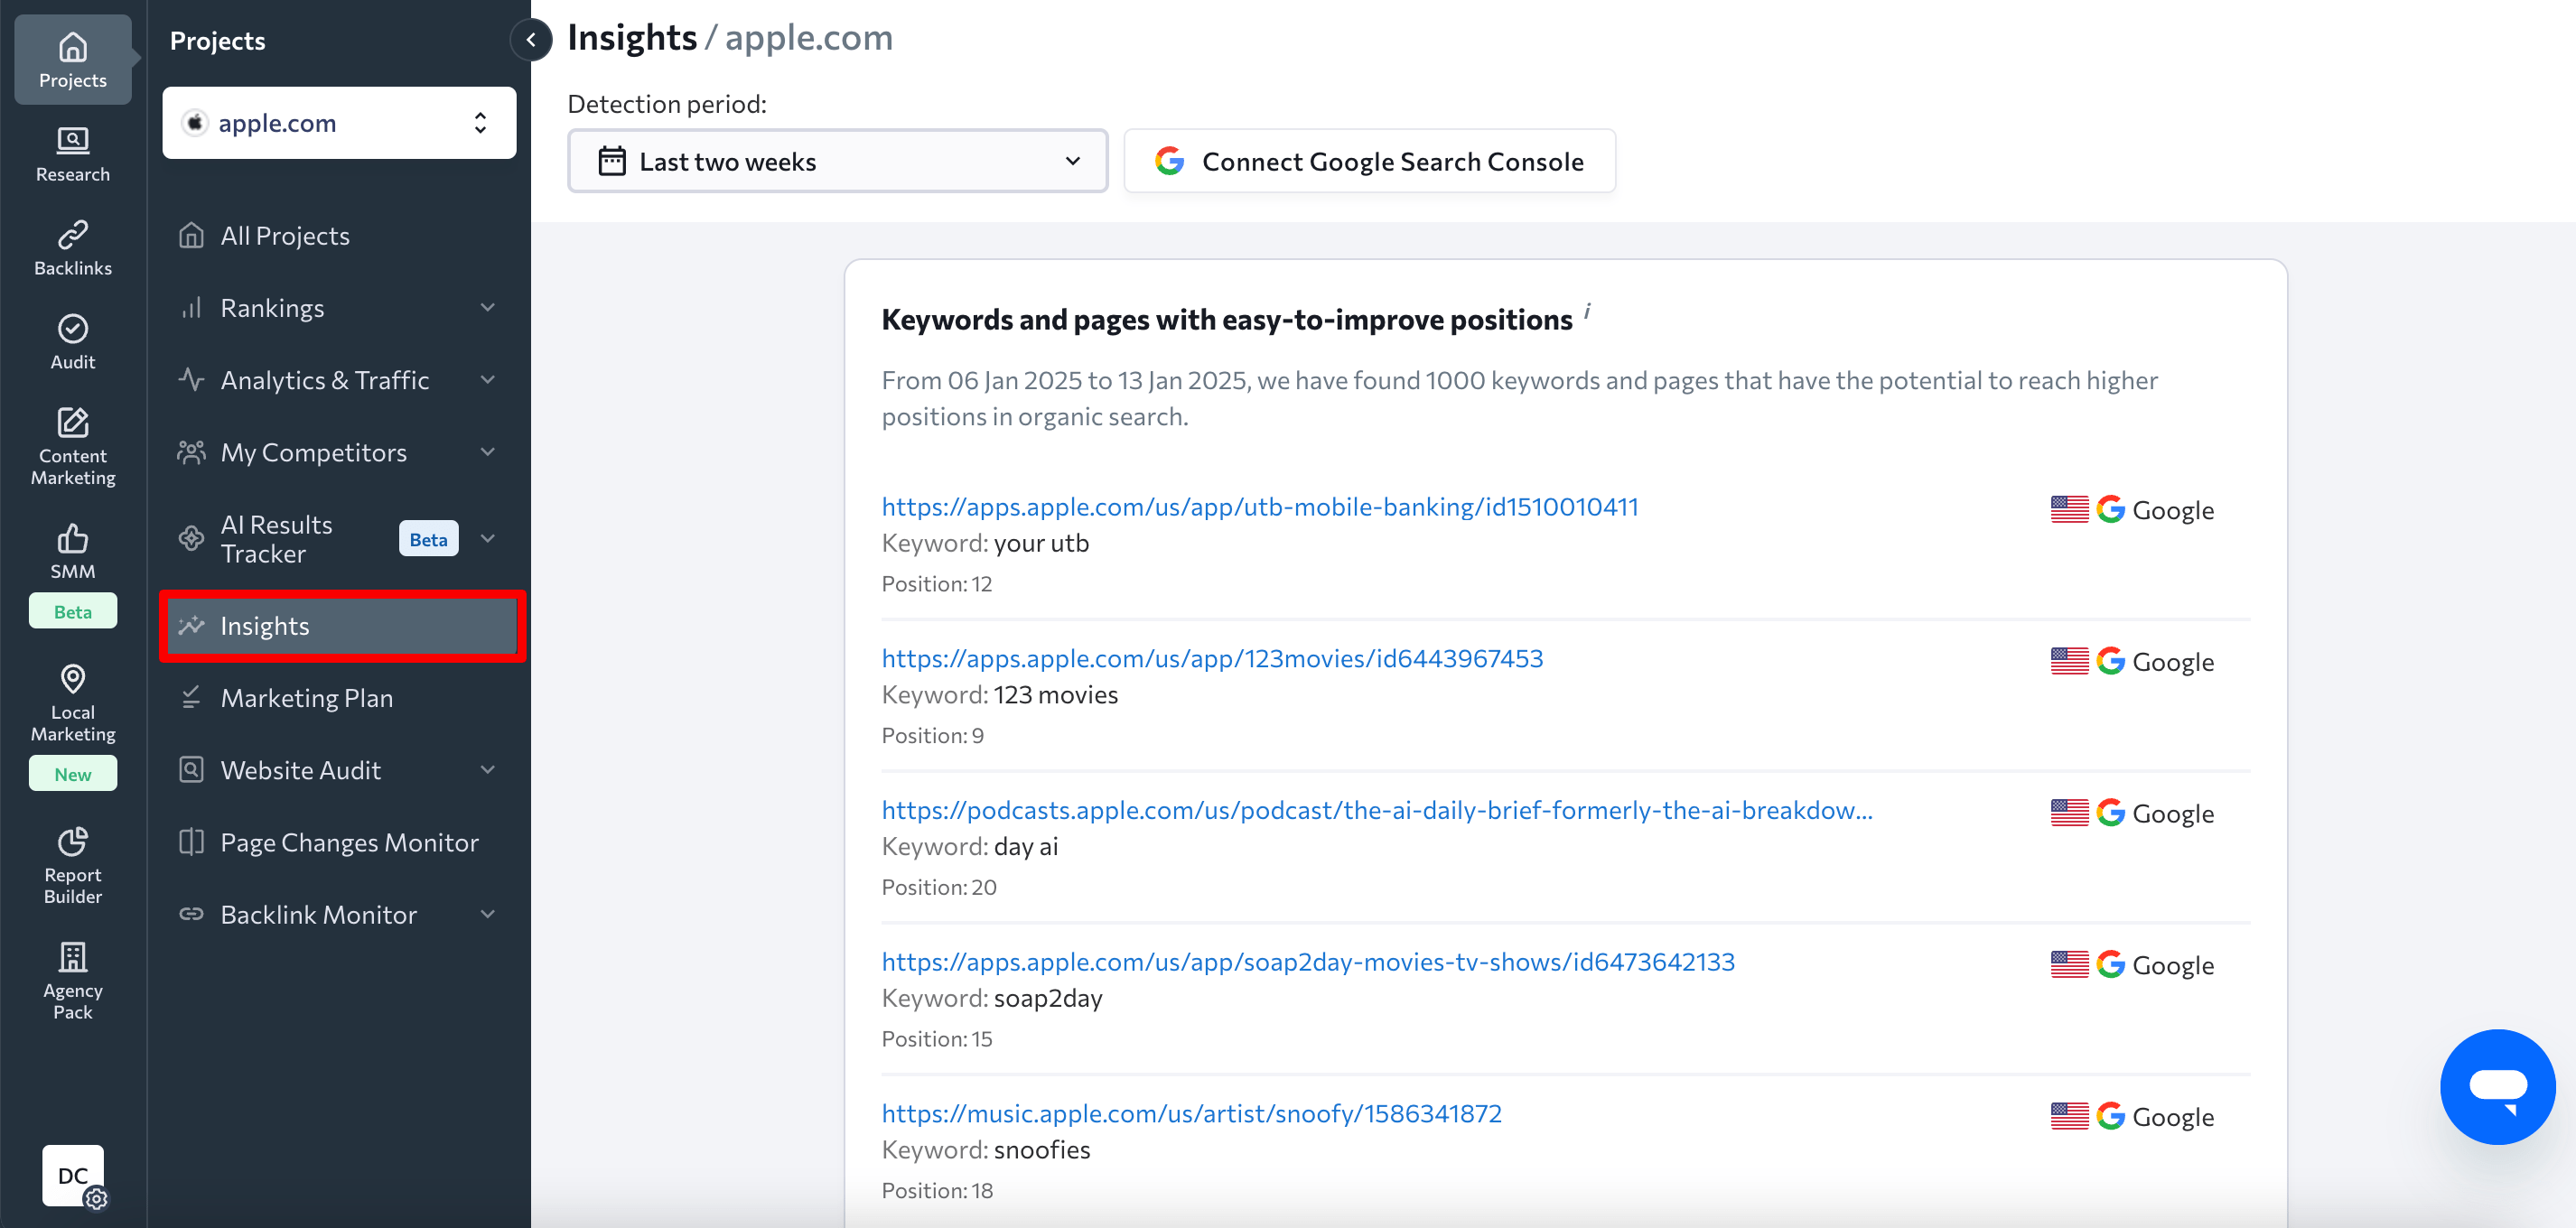Open the utb-mobile-banking app link
Viewport: 2576px width, 1228px height.
[1259, 506]
